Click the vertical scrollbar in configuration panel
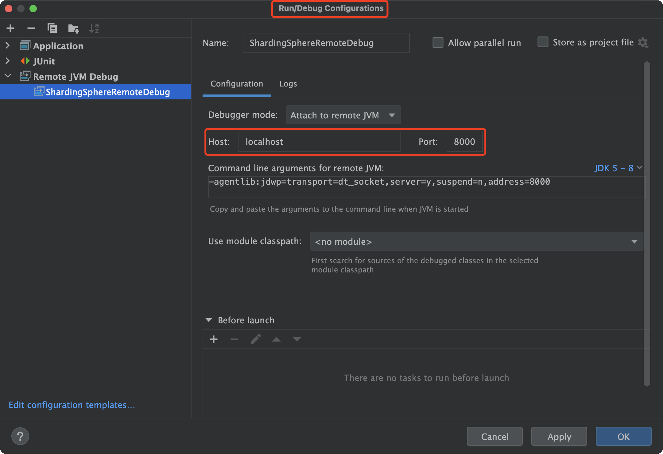The image size is (663, 454). (647, 224)
